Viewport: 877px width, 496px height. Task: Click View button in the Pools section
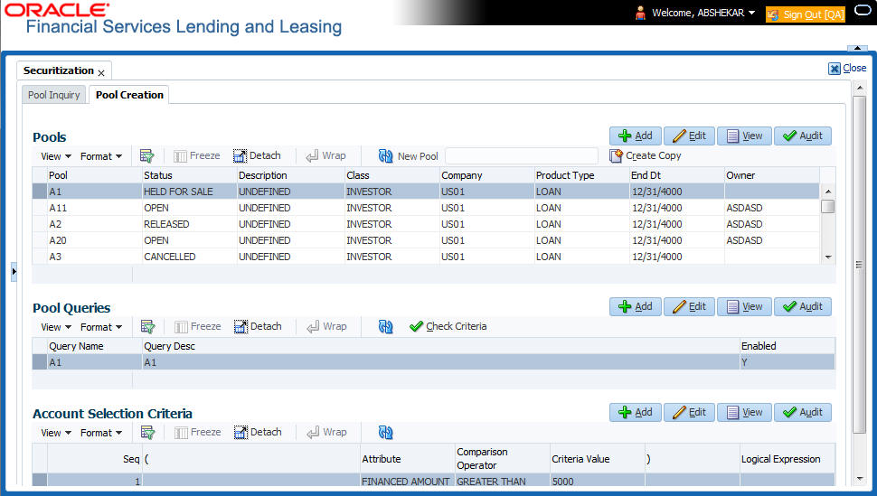pos(744,136)
